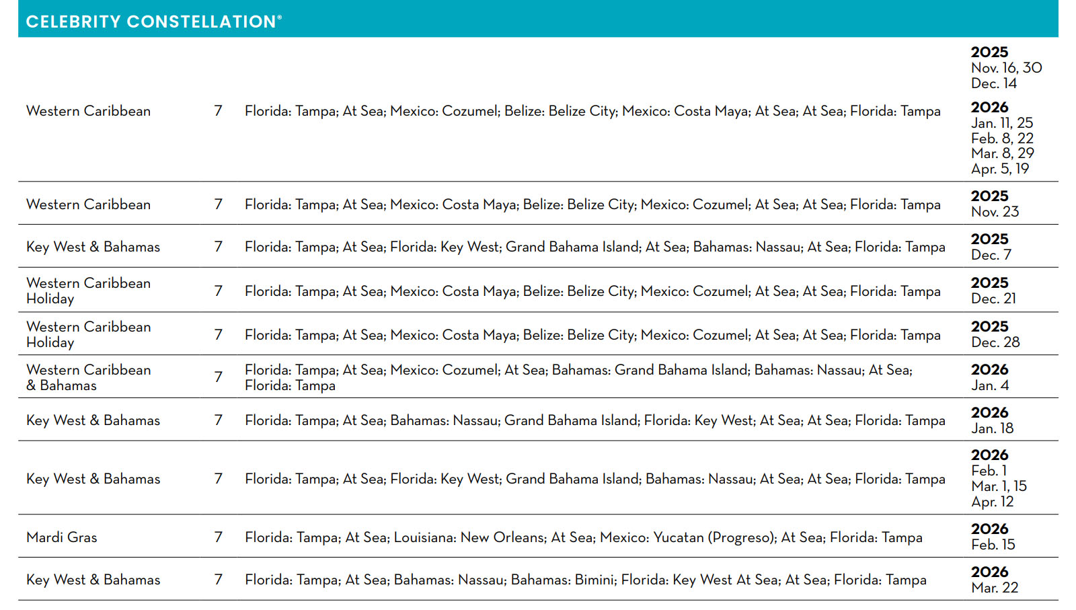Click the itinerary text in Dec. 21 row
The width and height of the screenshot is (1076, 610).
(x=592, y=291)
